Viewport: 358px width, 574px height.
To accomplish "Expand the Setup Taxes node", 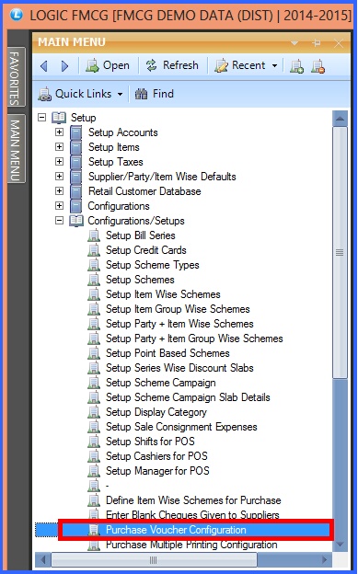I will (x=59, y=162).
